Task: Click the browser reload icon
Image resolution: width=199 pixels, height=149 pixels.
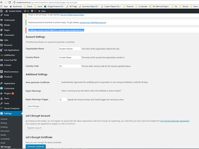Action: (x=10, y=2)
